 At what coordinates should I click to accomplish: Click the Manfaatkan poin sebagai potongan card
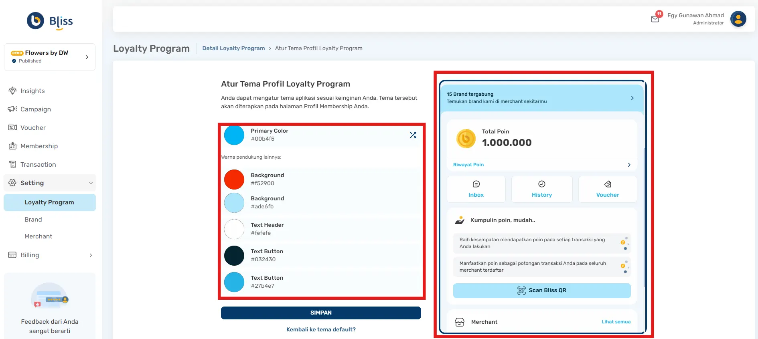[x=542, y=267]
